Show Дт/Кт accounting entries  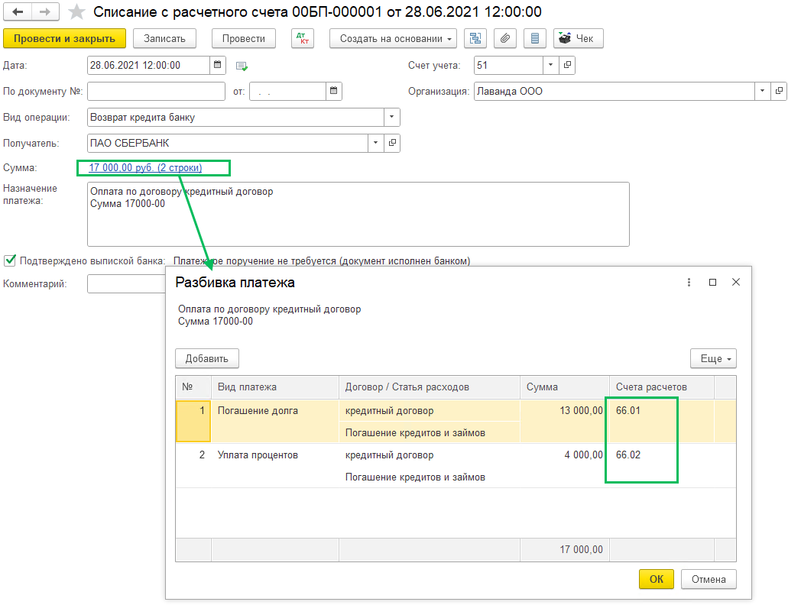303,38
